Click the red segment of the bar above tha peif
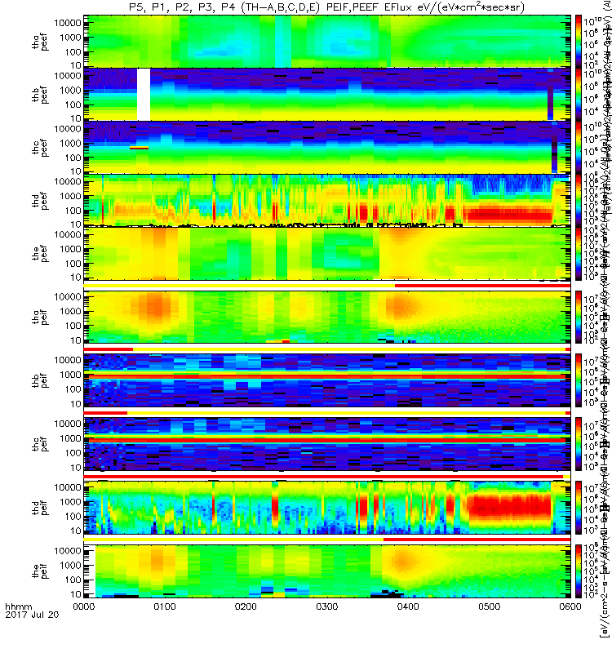This screenshot has width=612, height=653. [482, 286]
